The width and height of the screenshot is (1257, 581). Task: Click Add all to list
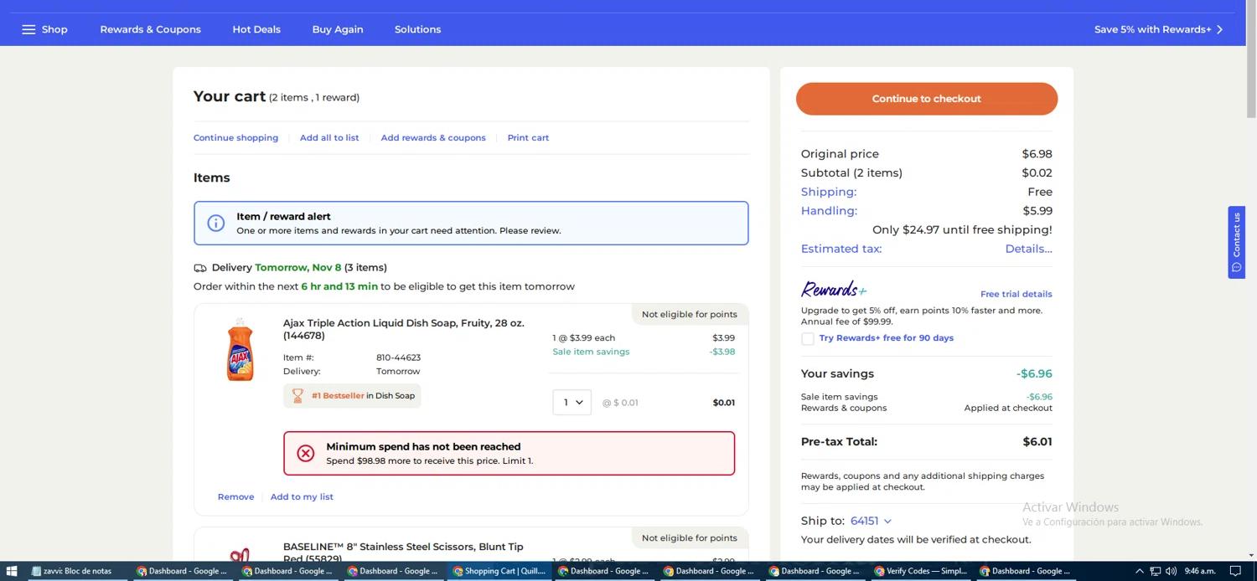click(329, 138)
